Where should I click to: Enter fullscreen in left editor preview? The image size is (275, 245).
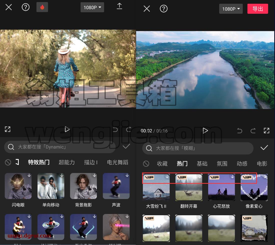click(x=8, y=129)
